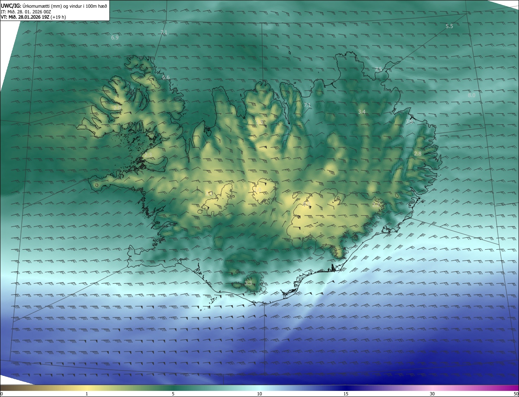
Task: Click the 6.9 value label over the ocean
Action: pos(115,37)
